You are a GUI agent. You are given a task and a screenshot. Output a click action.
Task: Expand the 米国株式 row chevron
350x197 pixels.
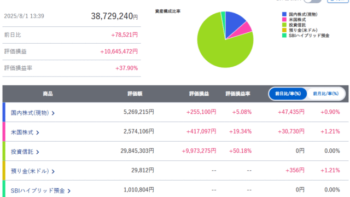pyautogui.click(x=38, y=132)
